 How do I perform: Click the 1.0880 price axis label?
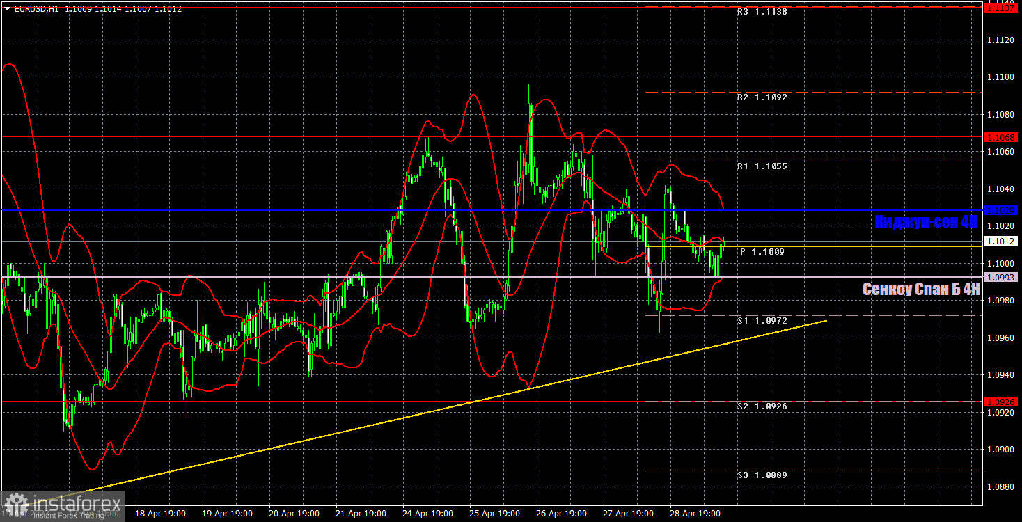tap(1000, 487)
